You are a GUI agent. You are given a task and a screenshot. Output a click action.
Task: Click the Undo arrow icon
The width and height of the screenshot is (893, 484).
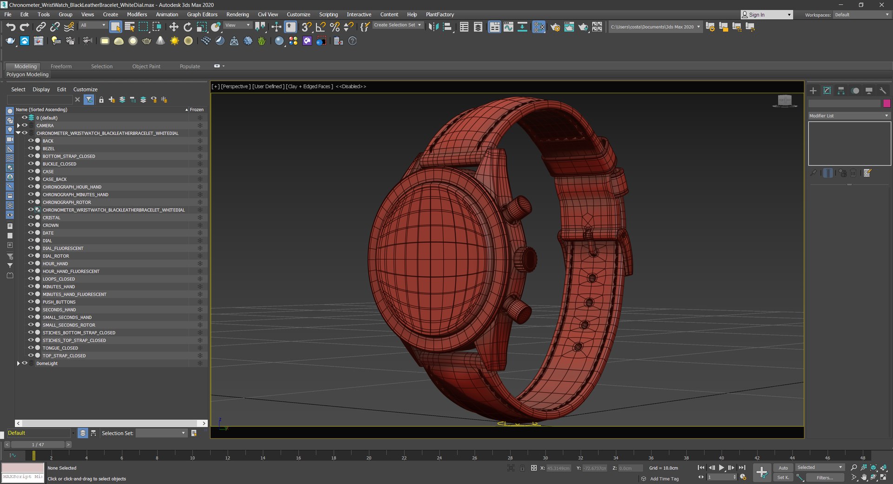pyautogui.click(x=10, y=27)
